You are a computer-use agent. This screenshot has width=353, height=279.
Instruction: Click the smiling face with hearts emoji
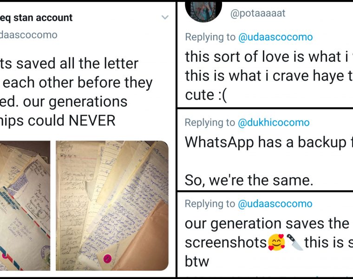point(277,242)
